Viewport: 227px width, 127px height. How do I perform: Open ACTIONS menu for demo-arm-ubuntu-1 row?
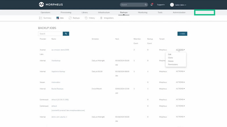pos(180,117)
